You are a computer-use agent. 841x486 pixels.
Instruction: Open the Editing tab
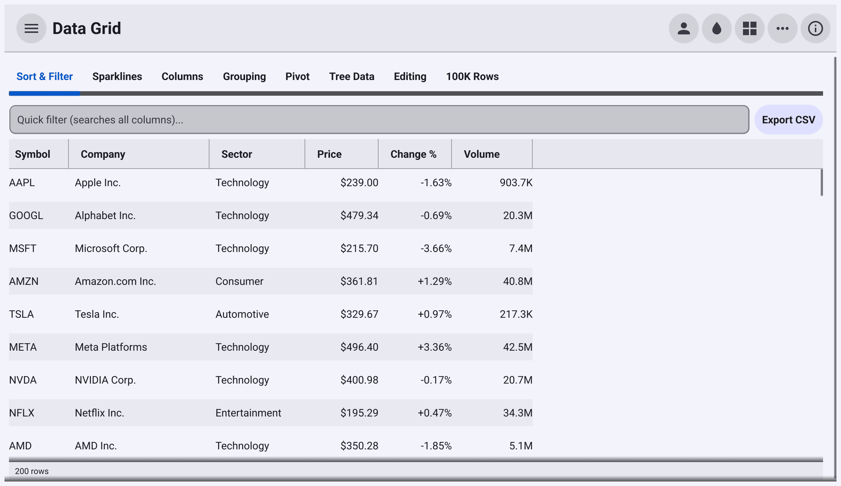(410, 77)
